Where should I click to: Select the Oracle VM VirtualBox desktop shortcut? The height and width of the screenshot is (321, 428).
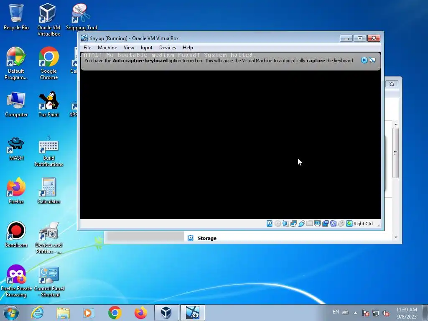coord(48,20)
